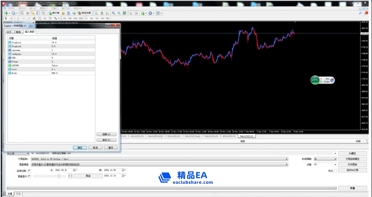Expand the 点差 spread dropdown

(335, 165)
